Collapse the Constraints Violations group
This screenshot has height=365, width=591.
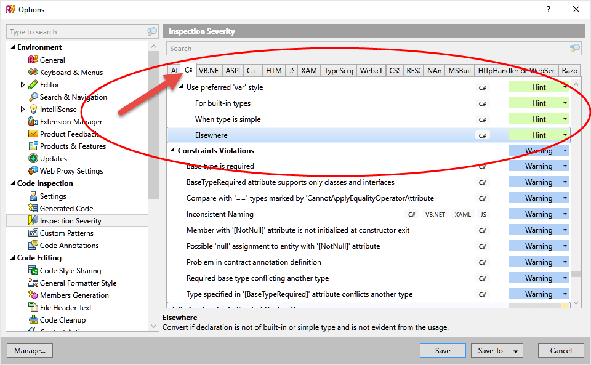(x=172, y=150)
